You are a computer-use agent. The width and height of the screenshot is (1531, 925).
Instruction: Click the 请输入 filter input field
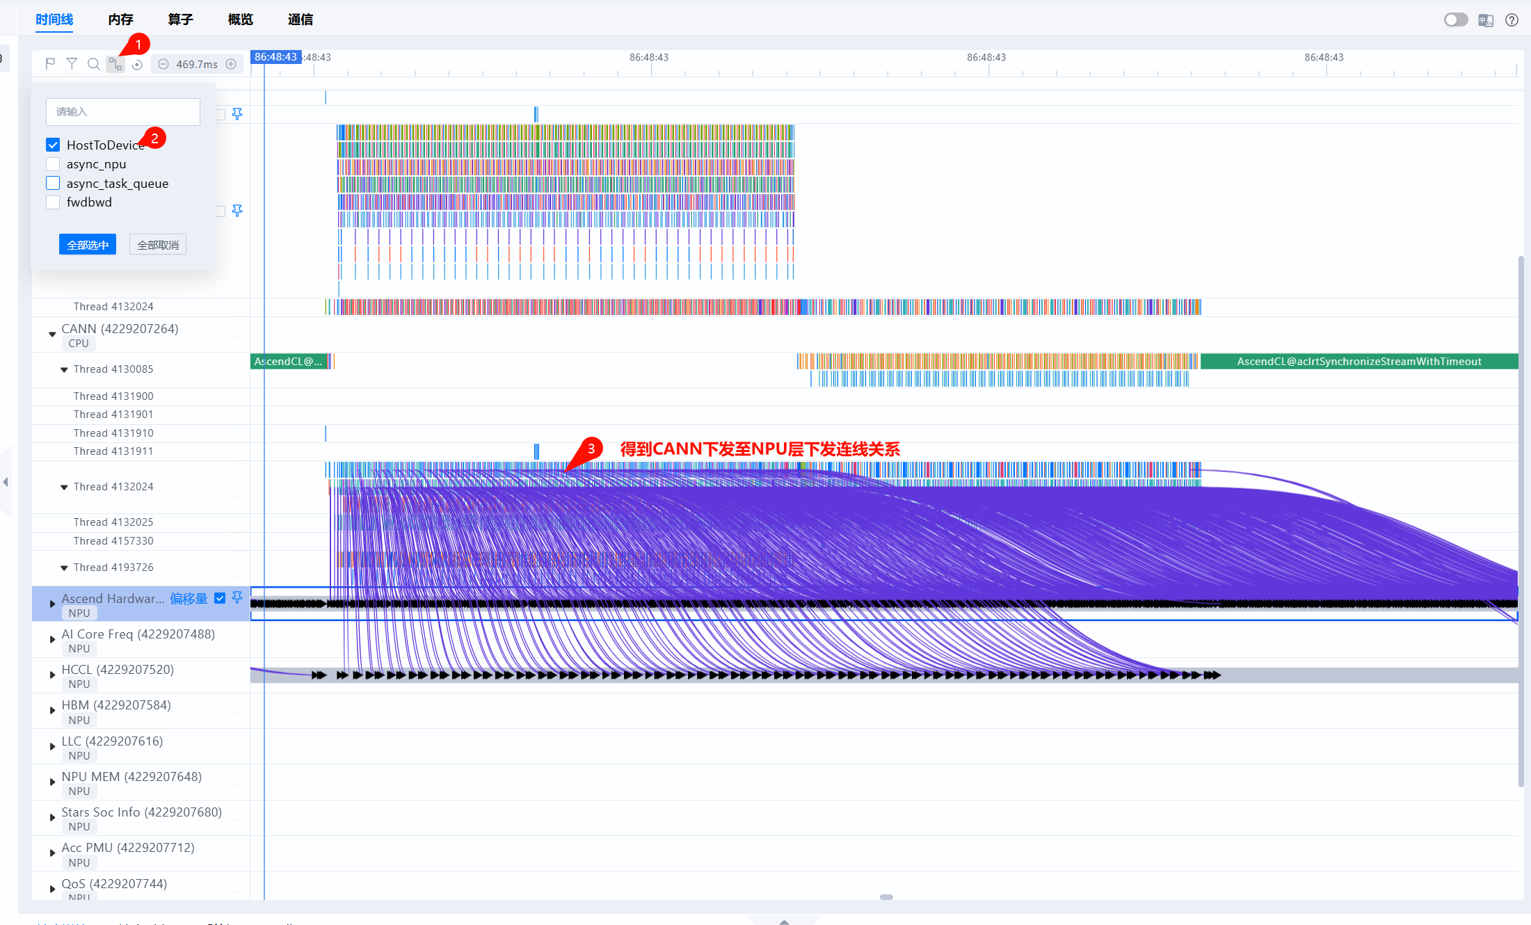click(x=123, y=112)
